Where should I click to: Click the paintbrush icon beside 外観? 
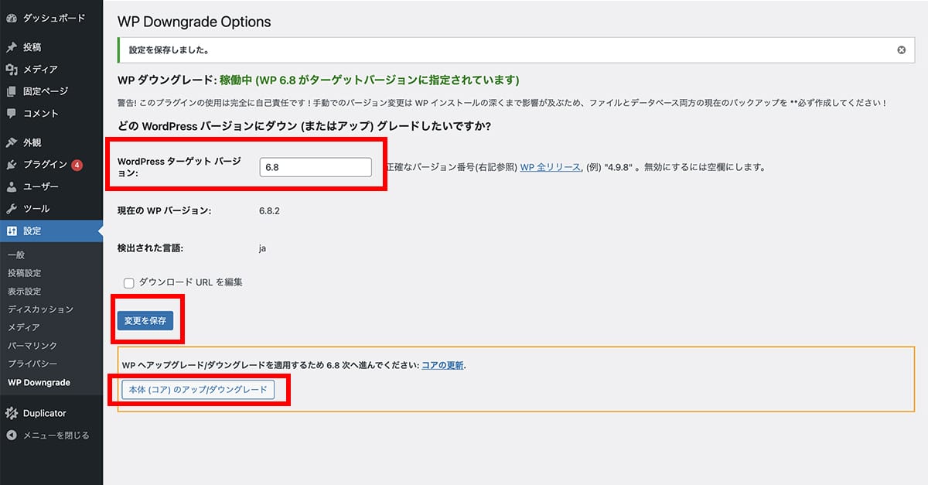coord(12,142)
